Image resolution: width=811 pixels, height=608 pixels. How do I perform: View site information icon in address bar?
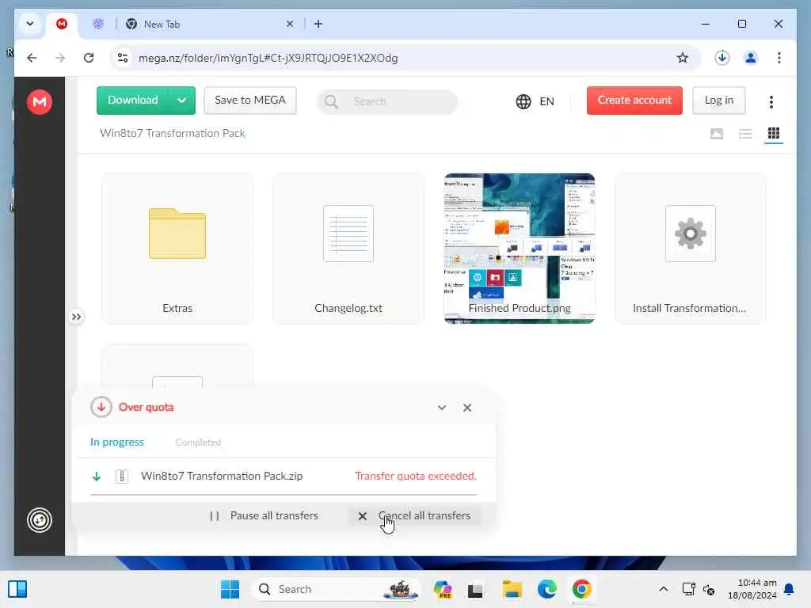coord(123,58)
